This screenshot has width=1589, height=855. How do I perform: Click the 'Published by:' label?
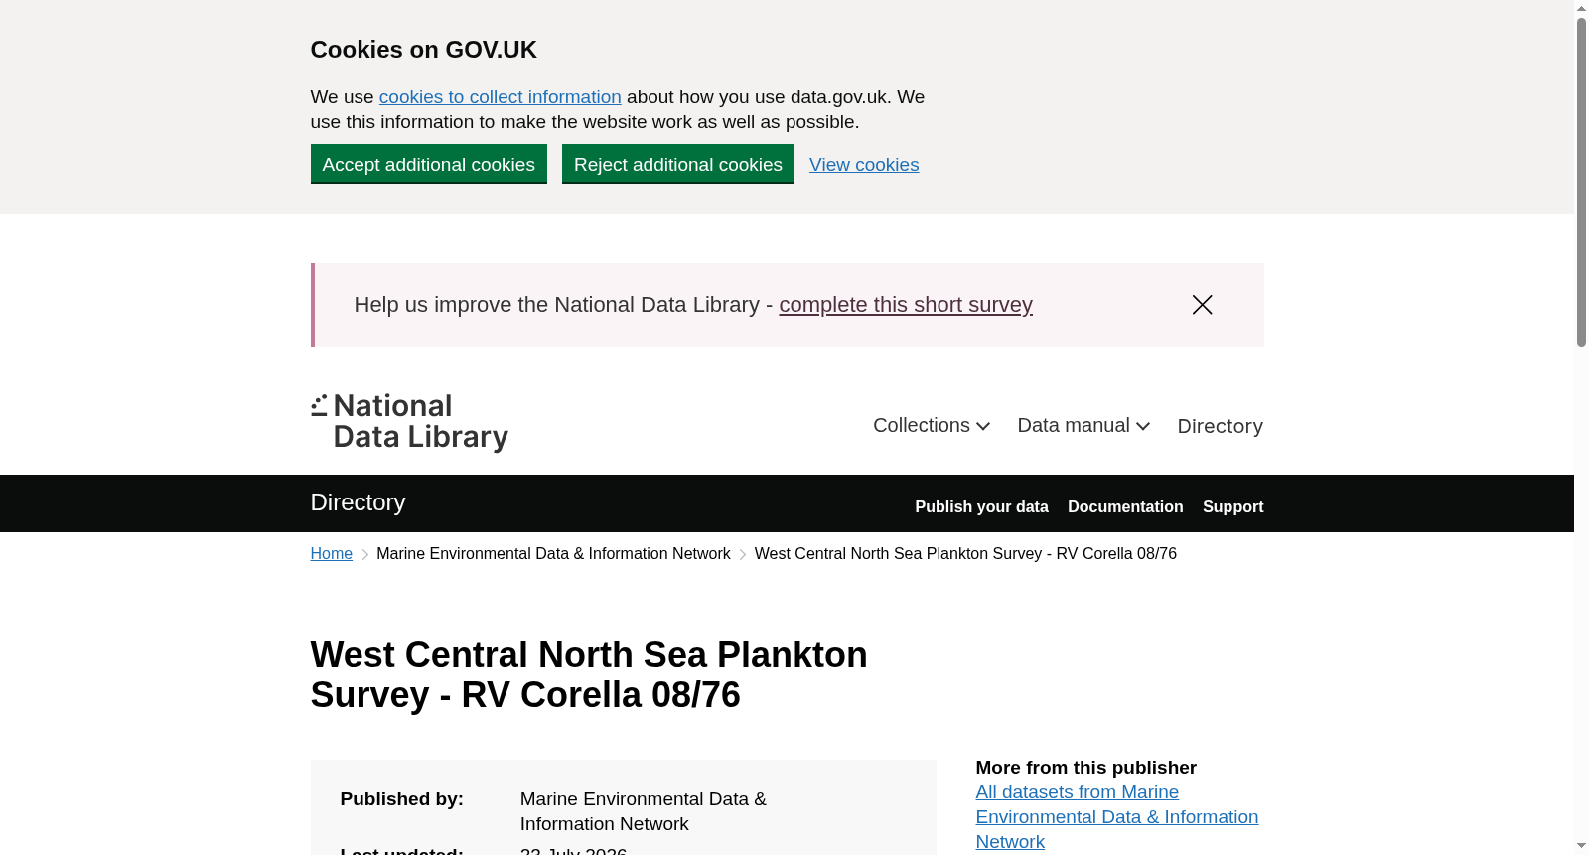[402, 799]
